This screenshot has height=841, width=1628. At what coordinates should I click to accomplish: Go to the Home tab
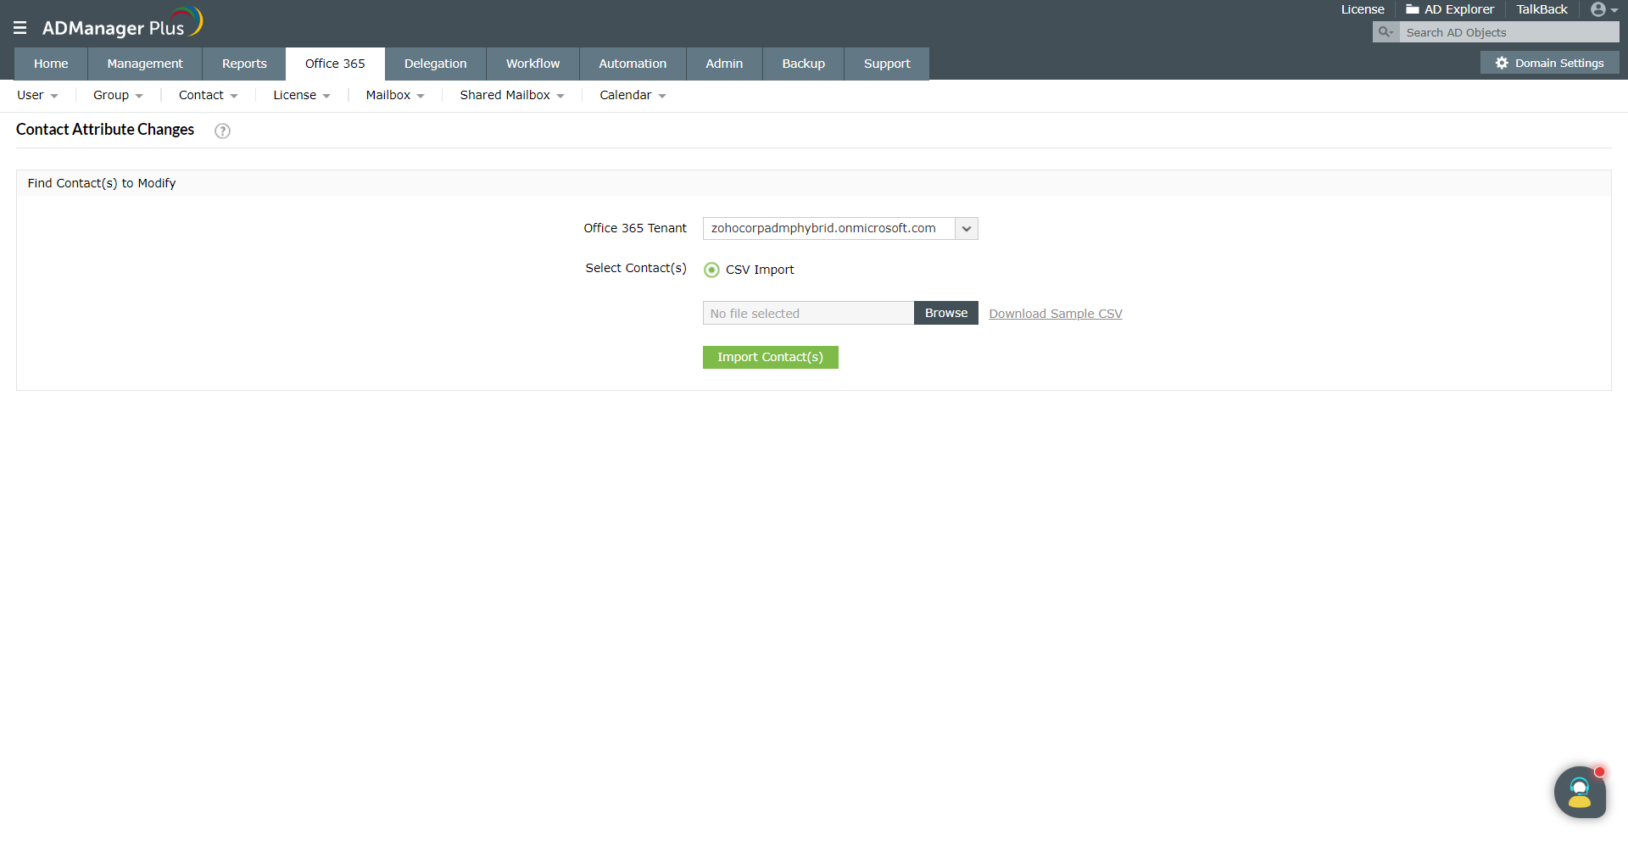(51, 64)
